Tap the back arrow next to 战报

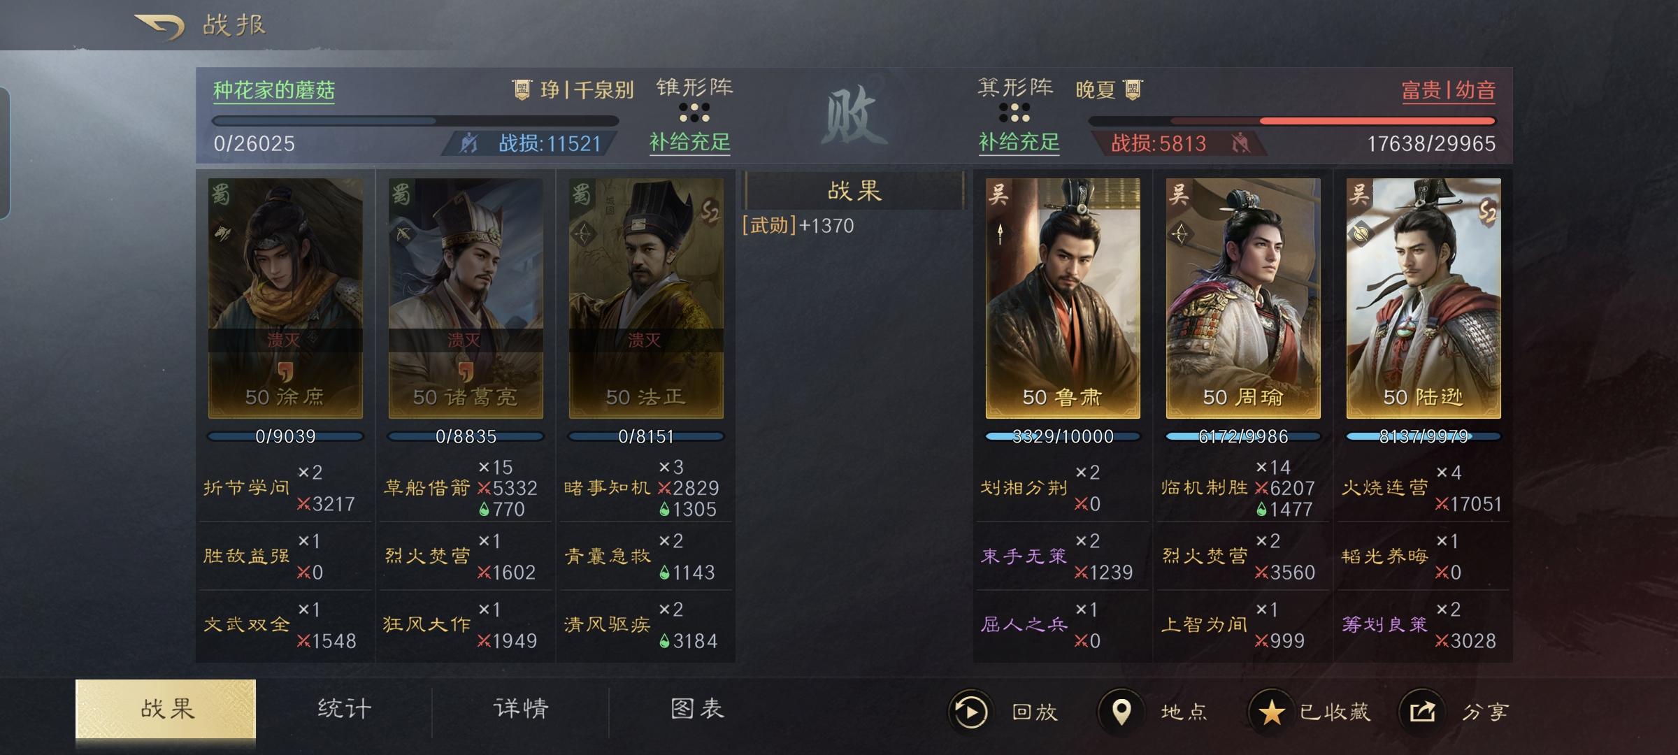tap(159, 27)
